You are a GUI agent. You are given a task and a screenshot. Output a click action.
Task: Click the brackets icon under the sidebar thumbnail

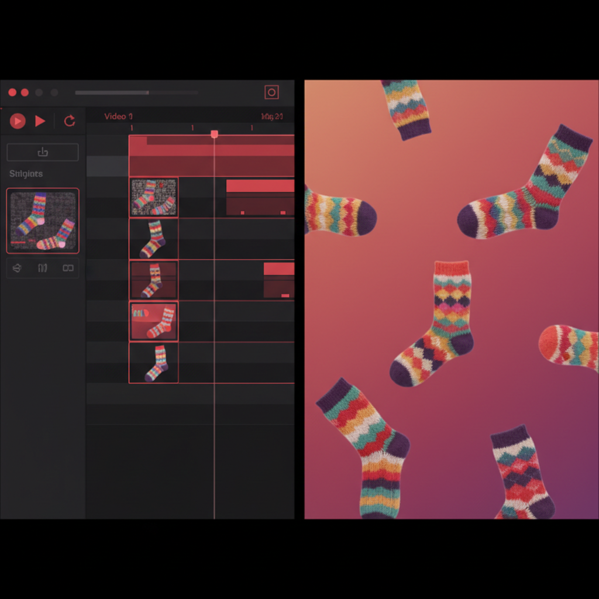pos(43,268)
